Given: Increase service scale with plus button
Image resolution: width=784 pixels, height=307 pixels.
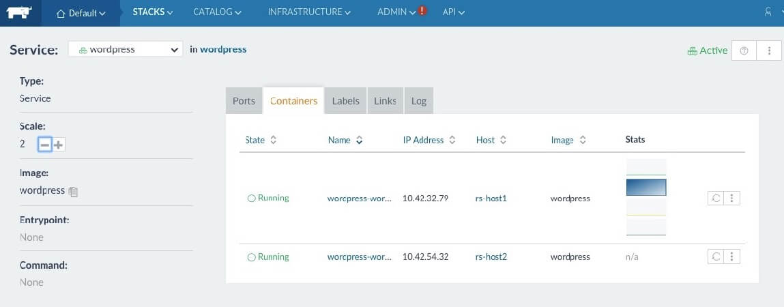Looking at the screenshot, I should point(59,145).
